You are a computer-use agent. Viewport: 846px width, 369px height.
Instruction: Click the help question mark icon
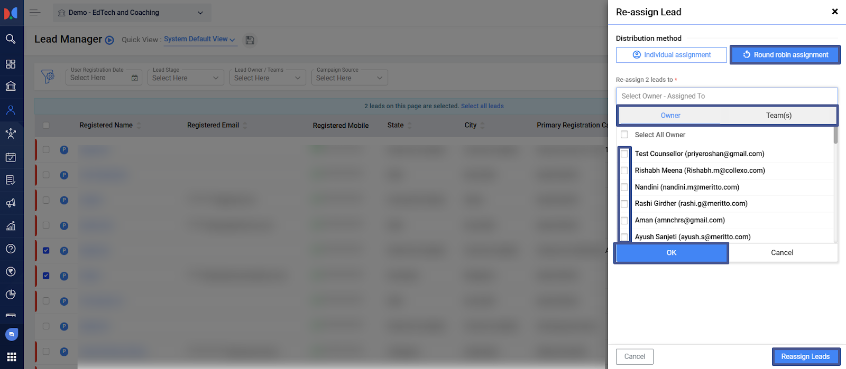point(11,249)
